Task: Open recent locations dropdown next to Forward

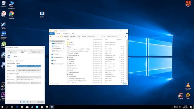Action: point(56,37)
